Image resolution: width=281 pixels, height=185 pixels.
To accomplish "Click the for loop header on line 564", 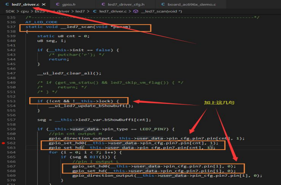I will pos(85,152).
